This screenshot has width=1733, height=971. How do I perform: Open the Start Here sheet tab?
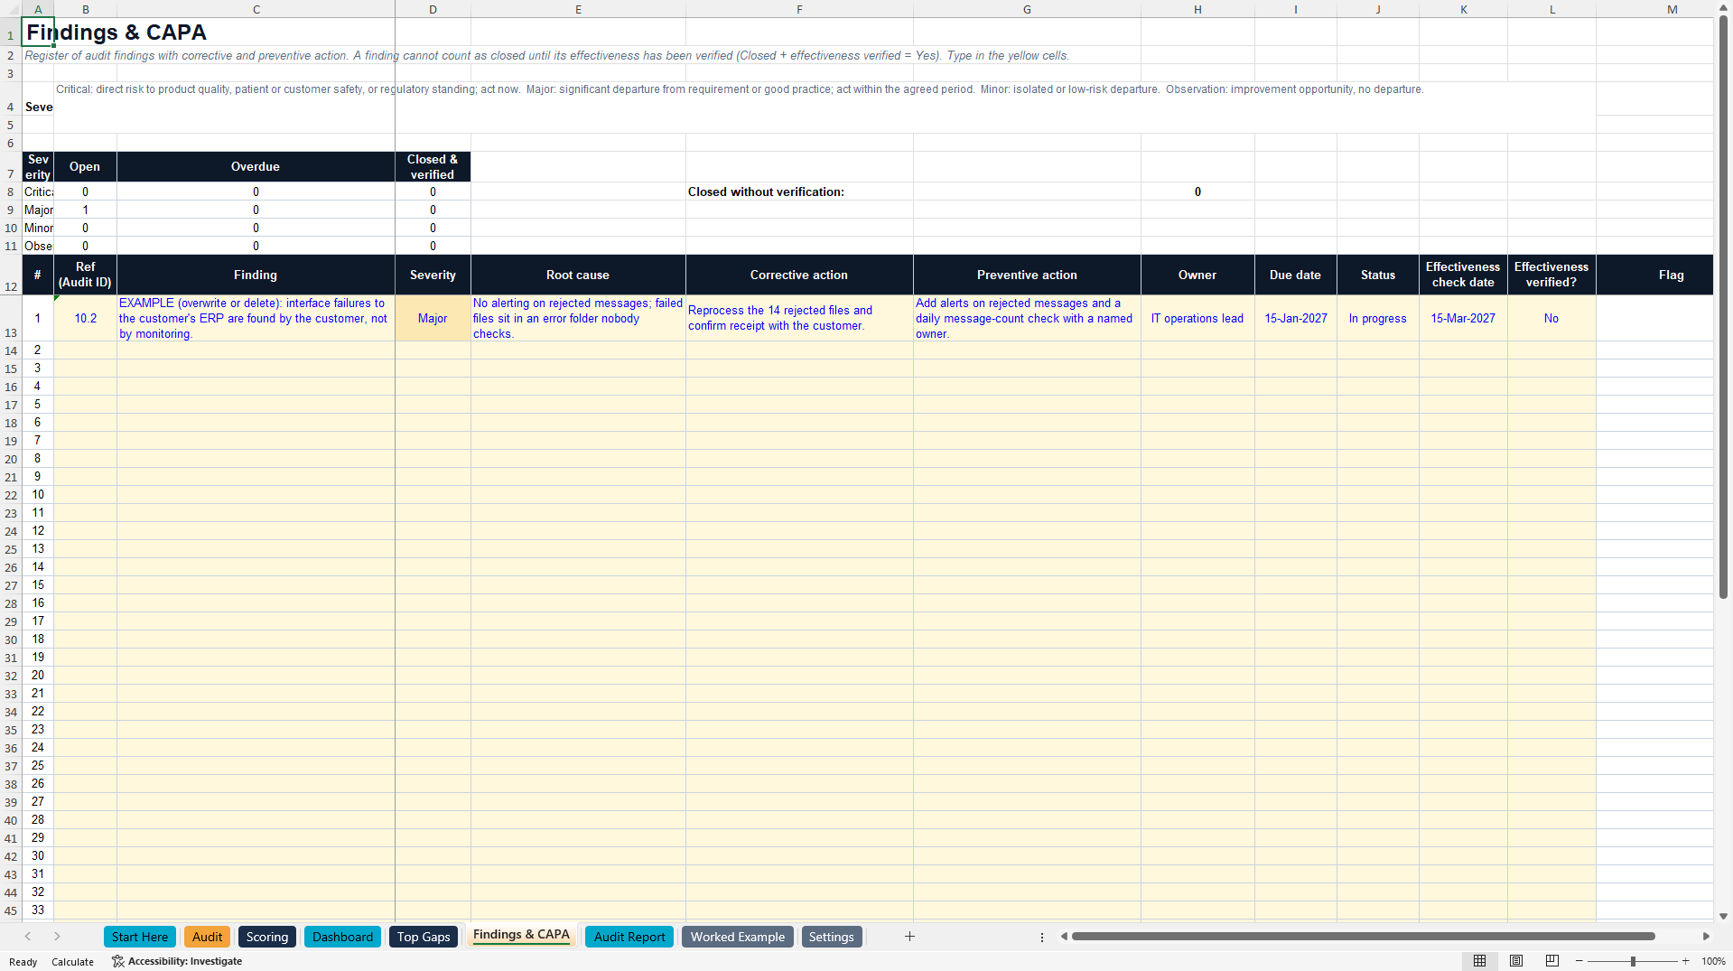pyautogui.click(x=140, y=937)
